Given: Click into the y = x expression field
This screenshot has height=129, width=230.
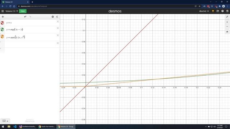Looking at the screenshot, I should (x=31, y=23).
